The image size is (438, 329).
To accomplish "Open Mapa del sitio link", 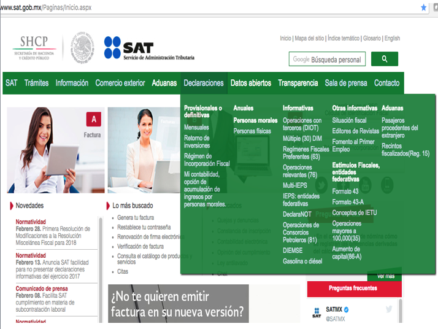I will (309, 38).
